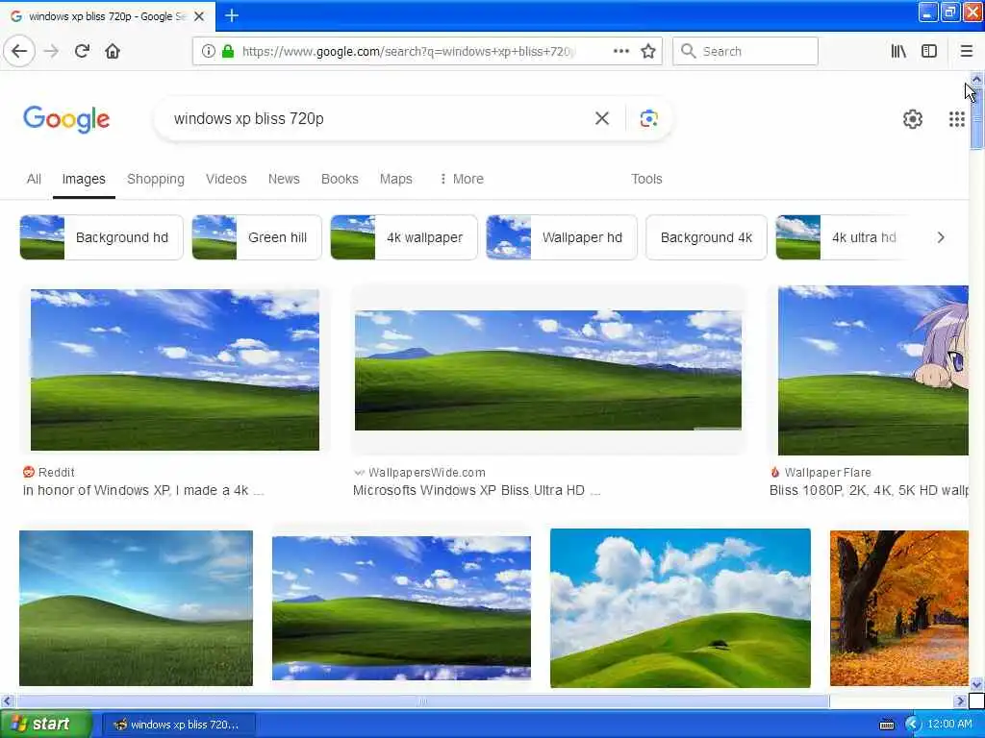Open the Google apps grid

point(957,118)
